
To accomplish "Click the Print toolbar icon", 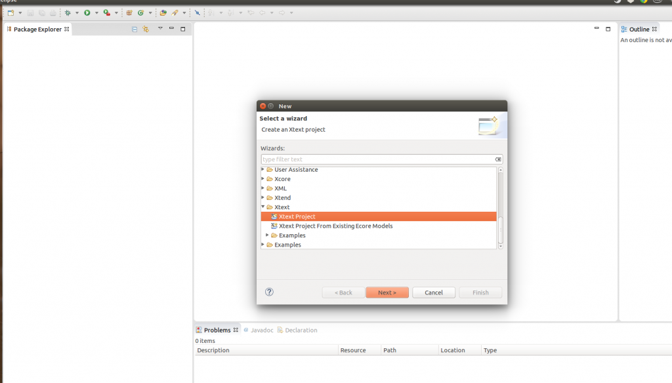I will (52, 13).
